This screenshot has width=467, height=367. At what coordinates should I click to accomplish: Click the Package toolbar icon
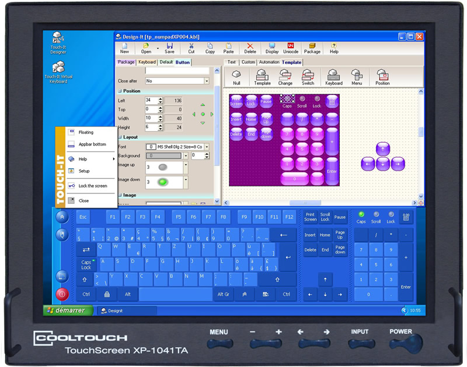[312, 48]
